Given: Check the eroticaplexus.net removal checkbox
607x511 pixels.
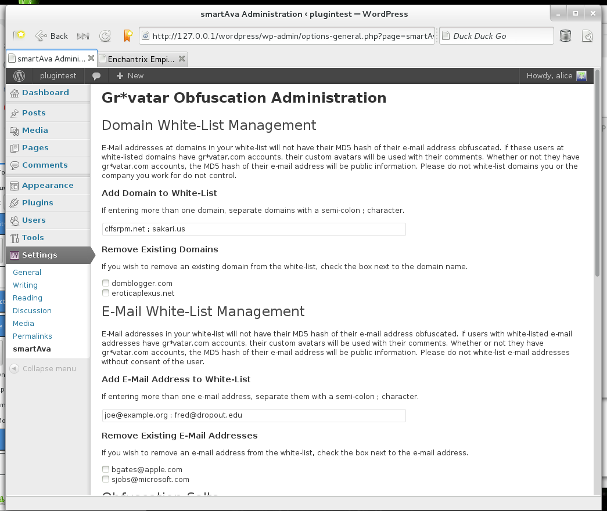Looking at the screenshot, I should point(106,293).
